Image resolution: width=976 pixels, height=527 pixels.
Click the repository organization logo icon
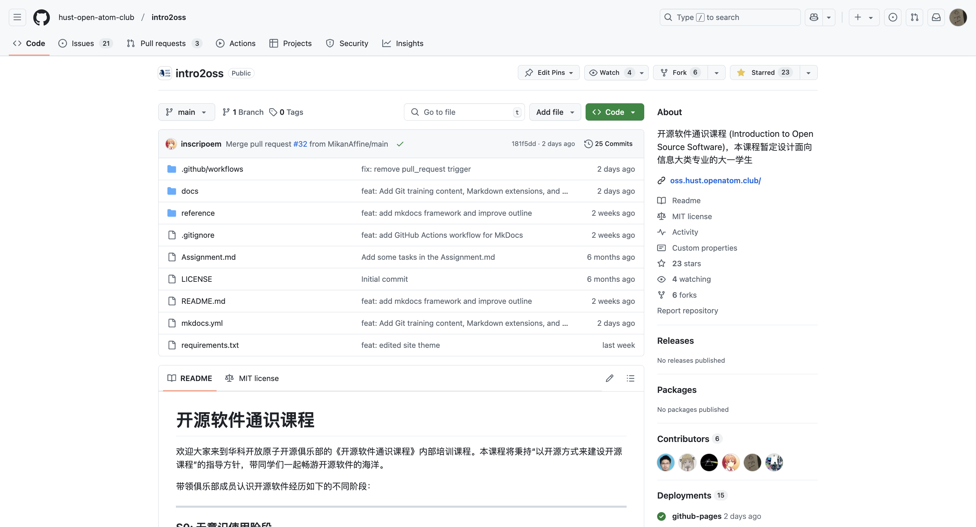tap(165, 73)
